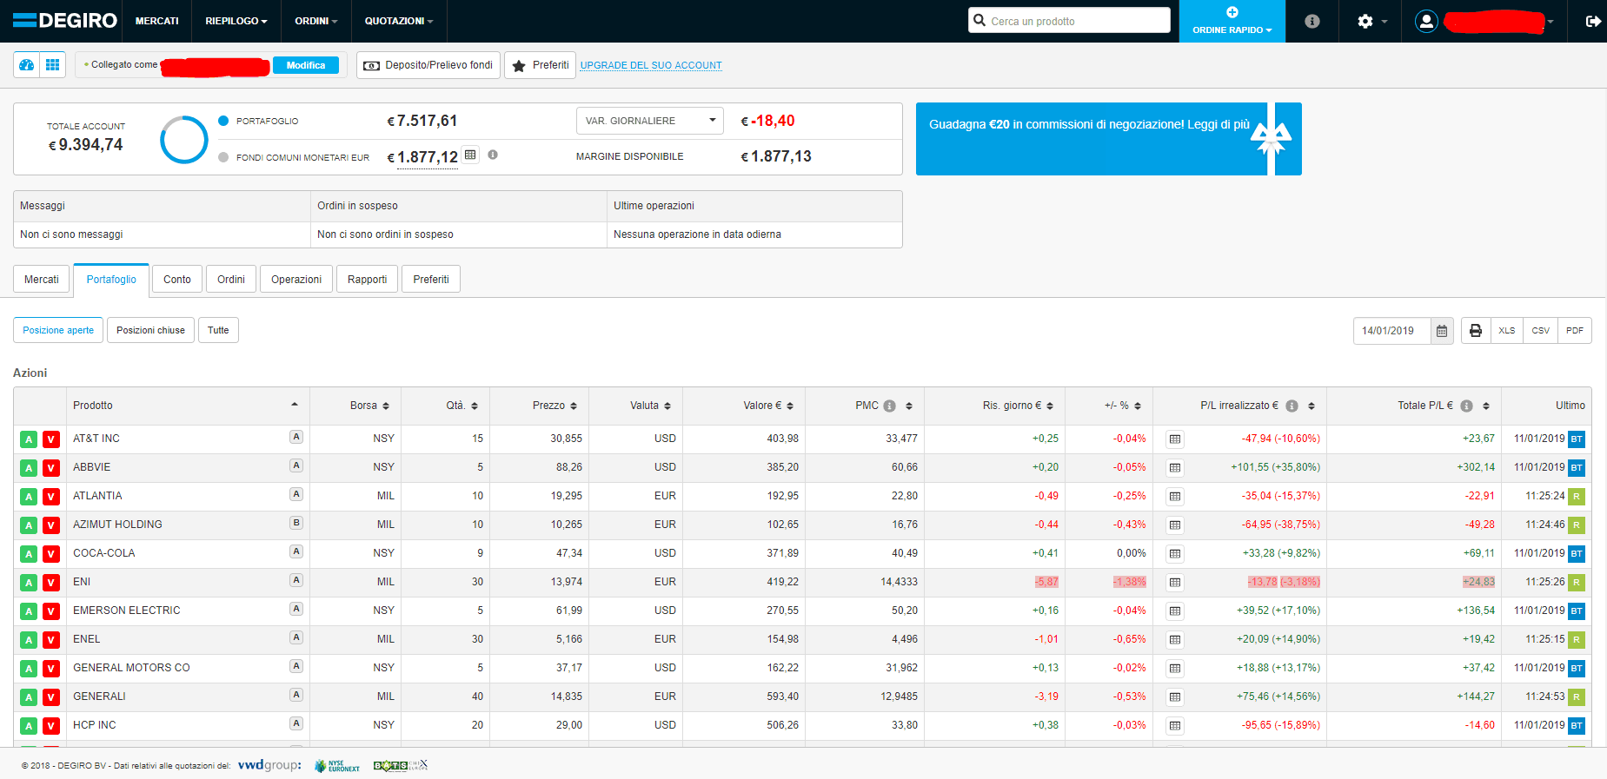1607x779 pixels.
Task: Show P/L irrealizzato info tooltip
Action: coord(1292,406)
